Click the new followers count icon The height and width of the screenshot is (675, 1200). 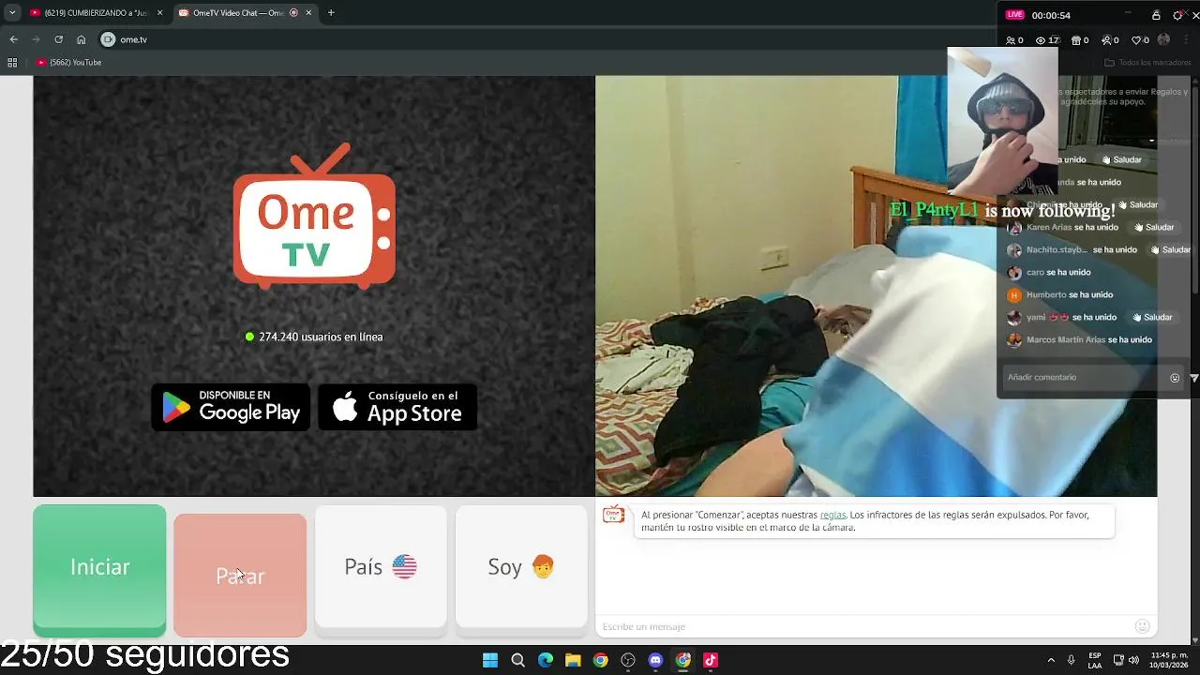[1106, 40]
